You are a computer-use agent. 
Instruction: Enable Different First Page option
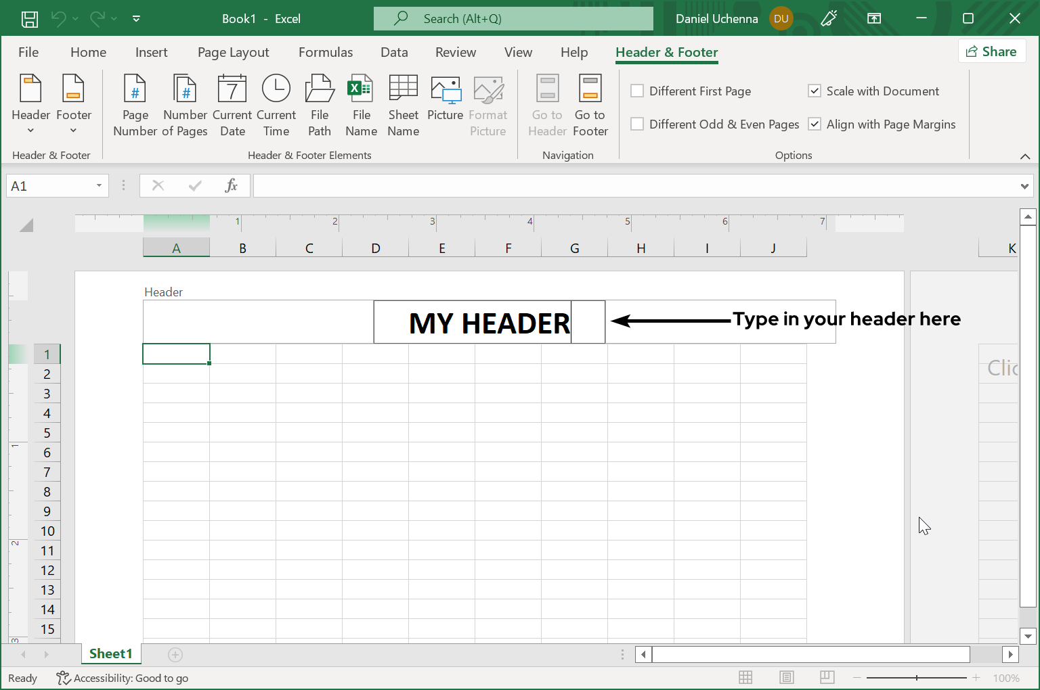pyautogui.click(x=637, y=91)
